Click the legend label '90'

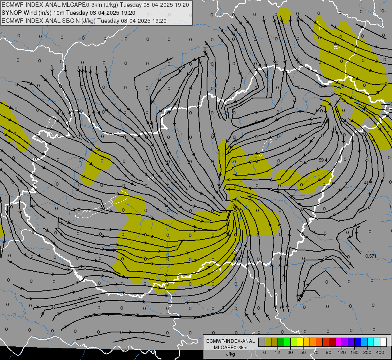(328, 352)
